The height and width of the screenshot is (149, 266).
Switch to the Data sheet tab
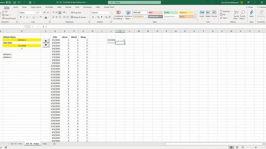(x=44, y=144)
